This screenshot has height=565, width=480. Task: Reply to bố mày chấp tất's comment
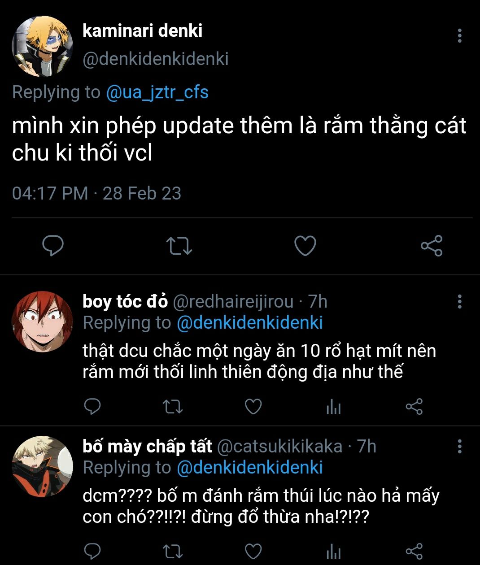click(x=92, y=551)
